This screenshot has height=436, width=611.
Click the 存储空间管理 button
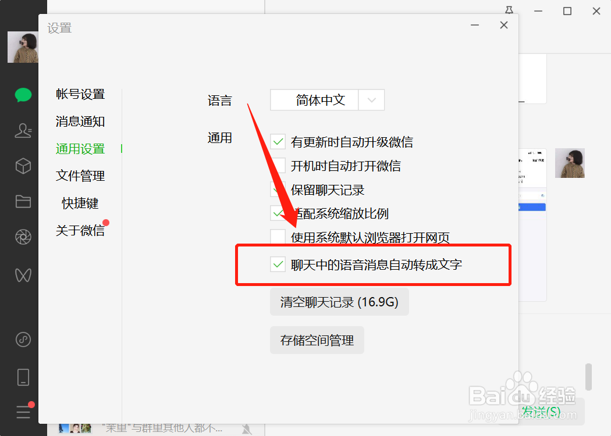(317, 340)
